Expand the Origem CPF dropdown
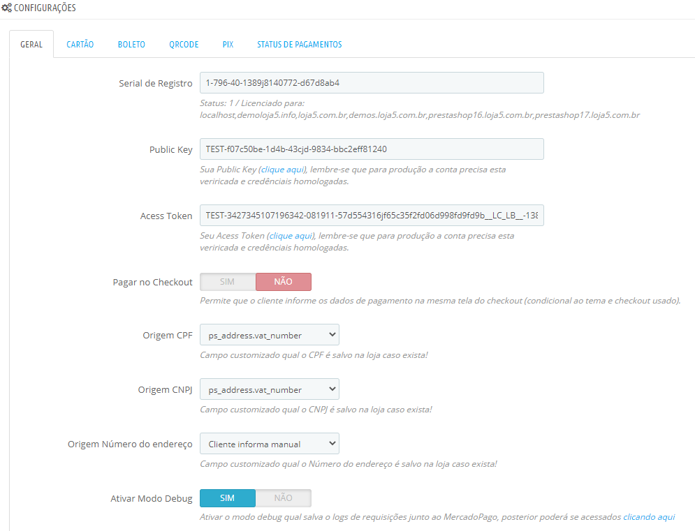 269,335
